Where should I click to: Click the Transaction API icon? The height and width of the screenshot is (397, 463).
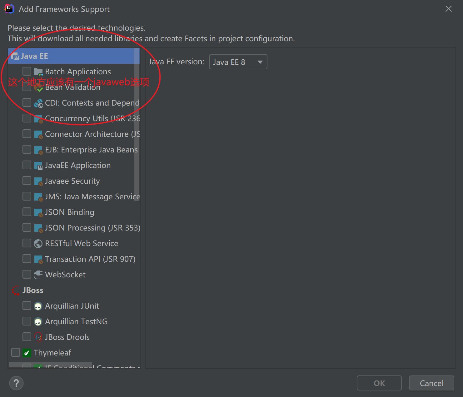(38, 260)
